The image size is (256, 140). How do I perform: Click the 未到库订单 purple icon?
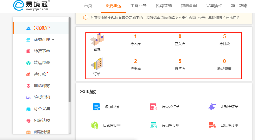[212, 107]
